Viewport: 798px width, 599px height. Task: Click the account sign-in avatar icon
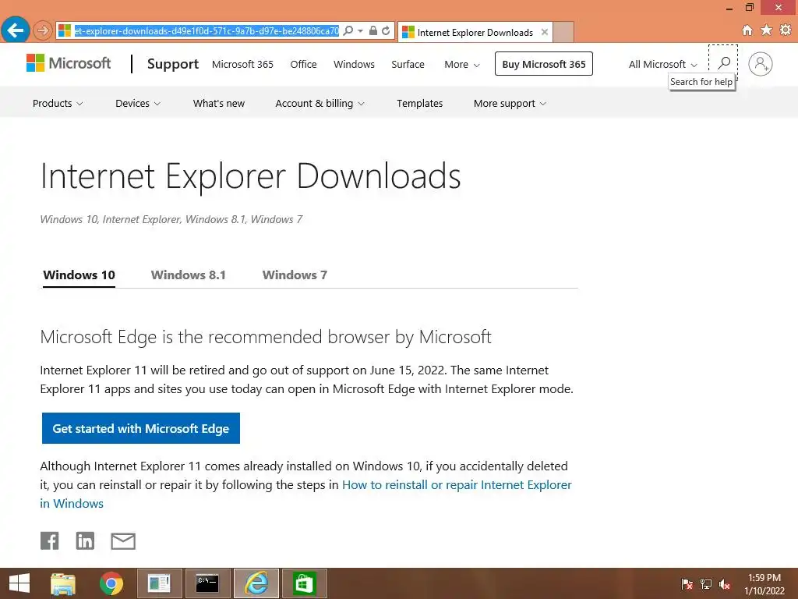[x=761, y=64]
